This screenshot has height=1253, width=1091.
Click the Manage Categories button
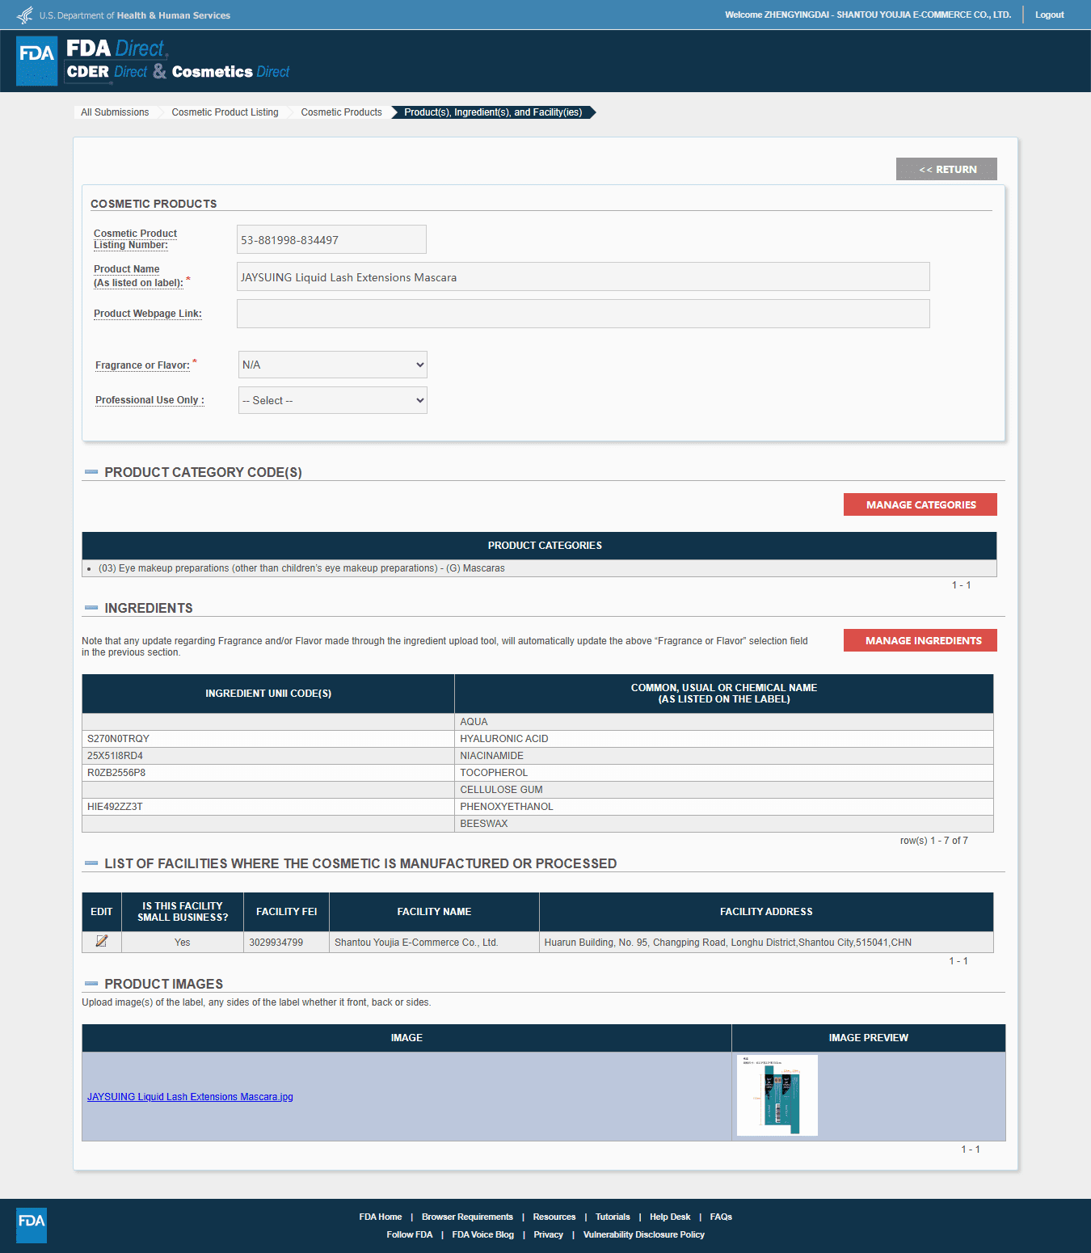click(x=920, y=504)
